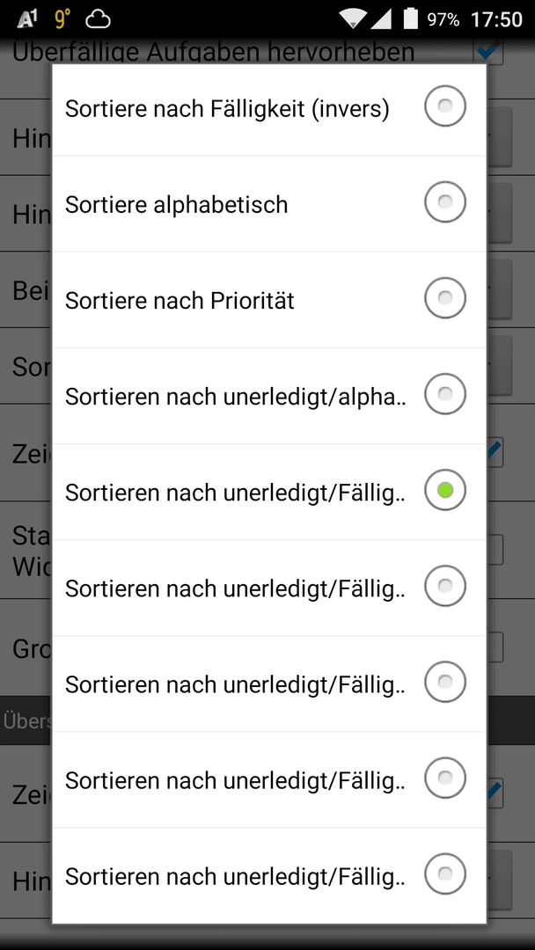Tap the cloud weather icon
This screenshot has height=950, width=535.
point(98,20)
